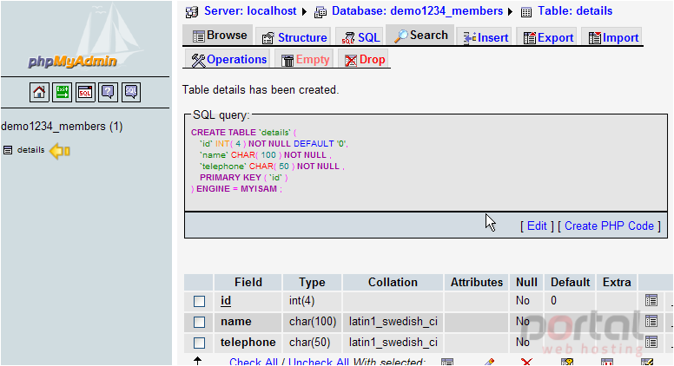Click database icon before Database: demo1234_members
674x366 pixels.
(320, 12)
